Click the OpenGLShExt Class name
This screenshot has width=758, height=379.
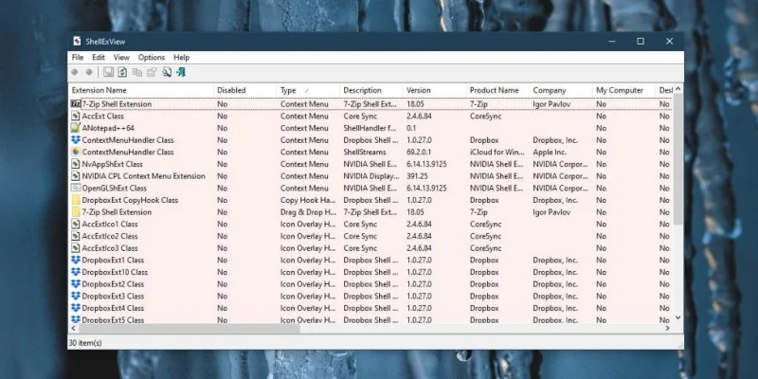114,188
